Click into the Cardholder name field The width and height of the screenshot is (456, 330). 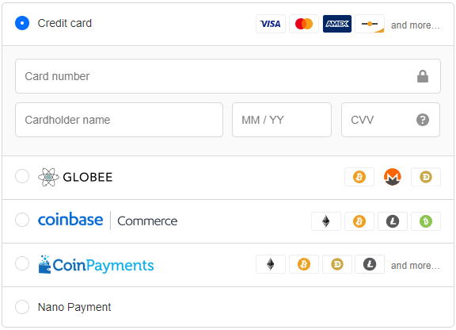119,120
